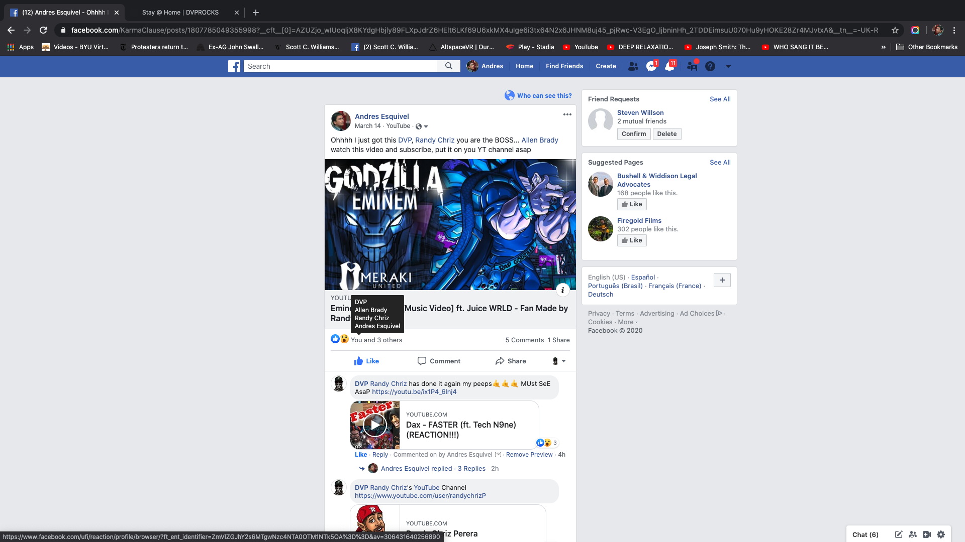Image resolution: width=965 pixels, height=542 pixels.
Task: Switch to the Stay @ Home DVPROCKS tab
Action: point(180,13)
